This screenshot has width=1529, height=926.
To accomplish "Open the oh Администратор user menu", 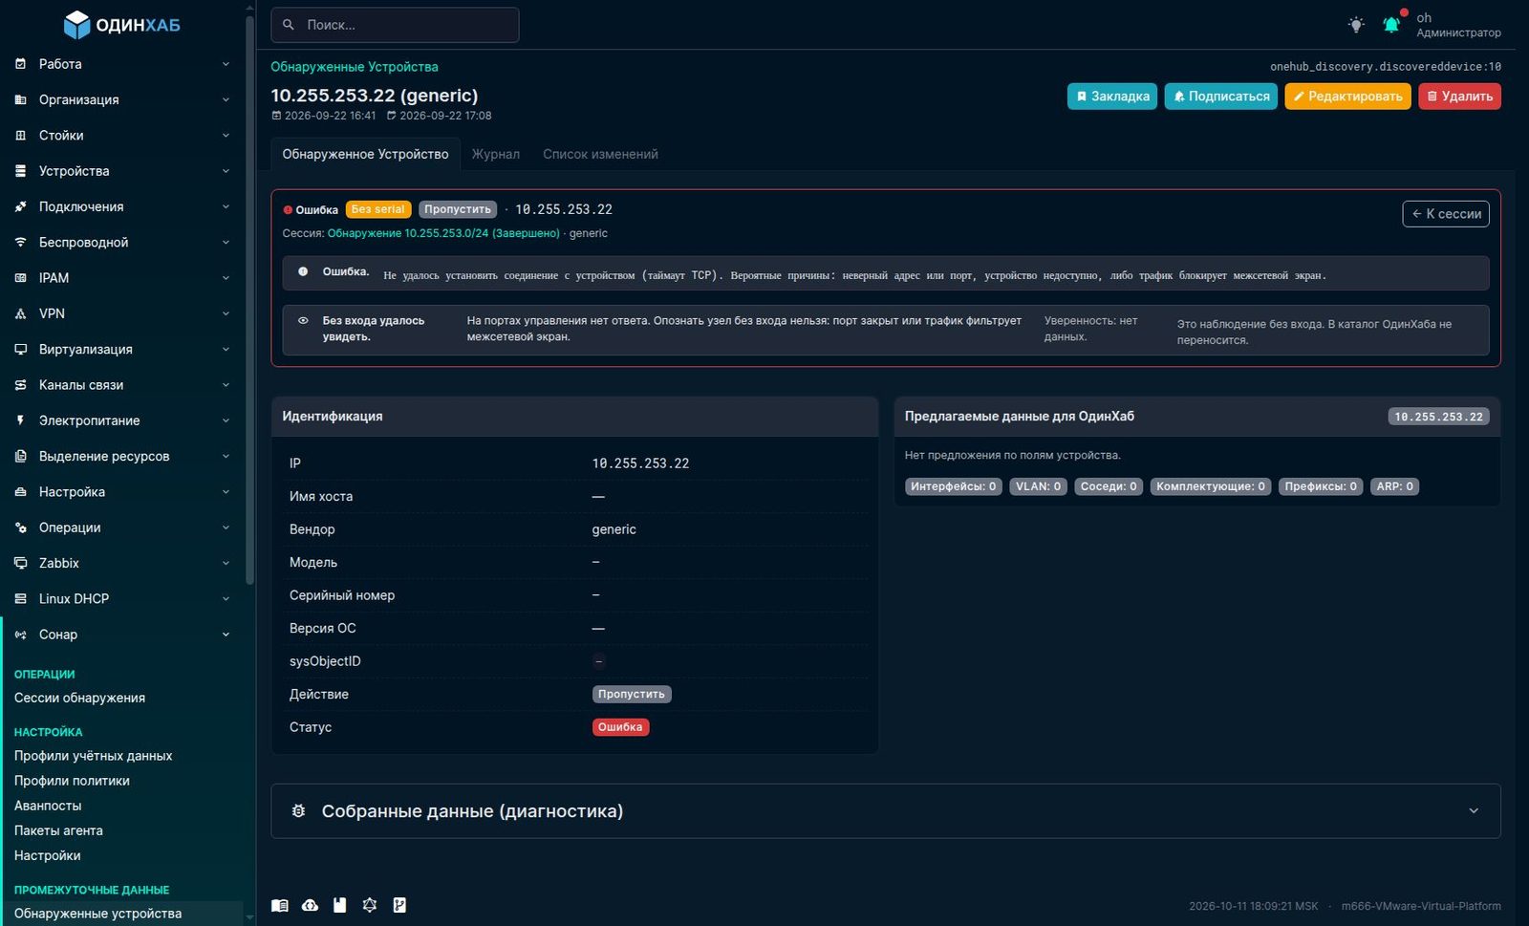I will point(1458,25).
